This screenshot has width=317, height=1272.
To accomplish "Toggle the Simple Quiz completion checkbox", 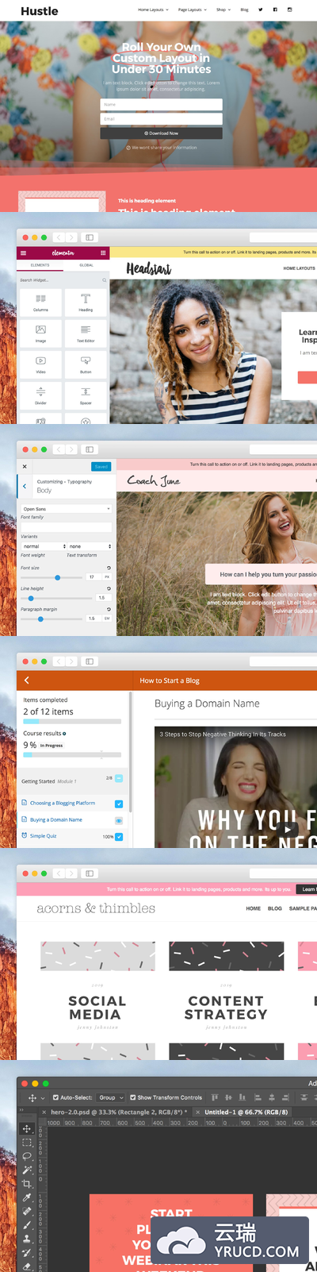I will [x=119, y=837].
